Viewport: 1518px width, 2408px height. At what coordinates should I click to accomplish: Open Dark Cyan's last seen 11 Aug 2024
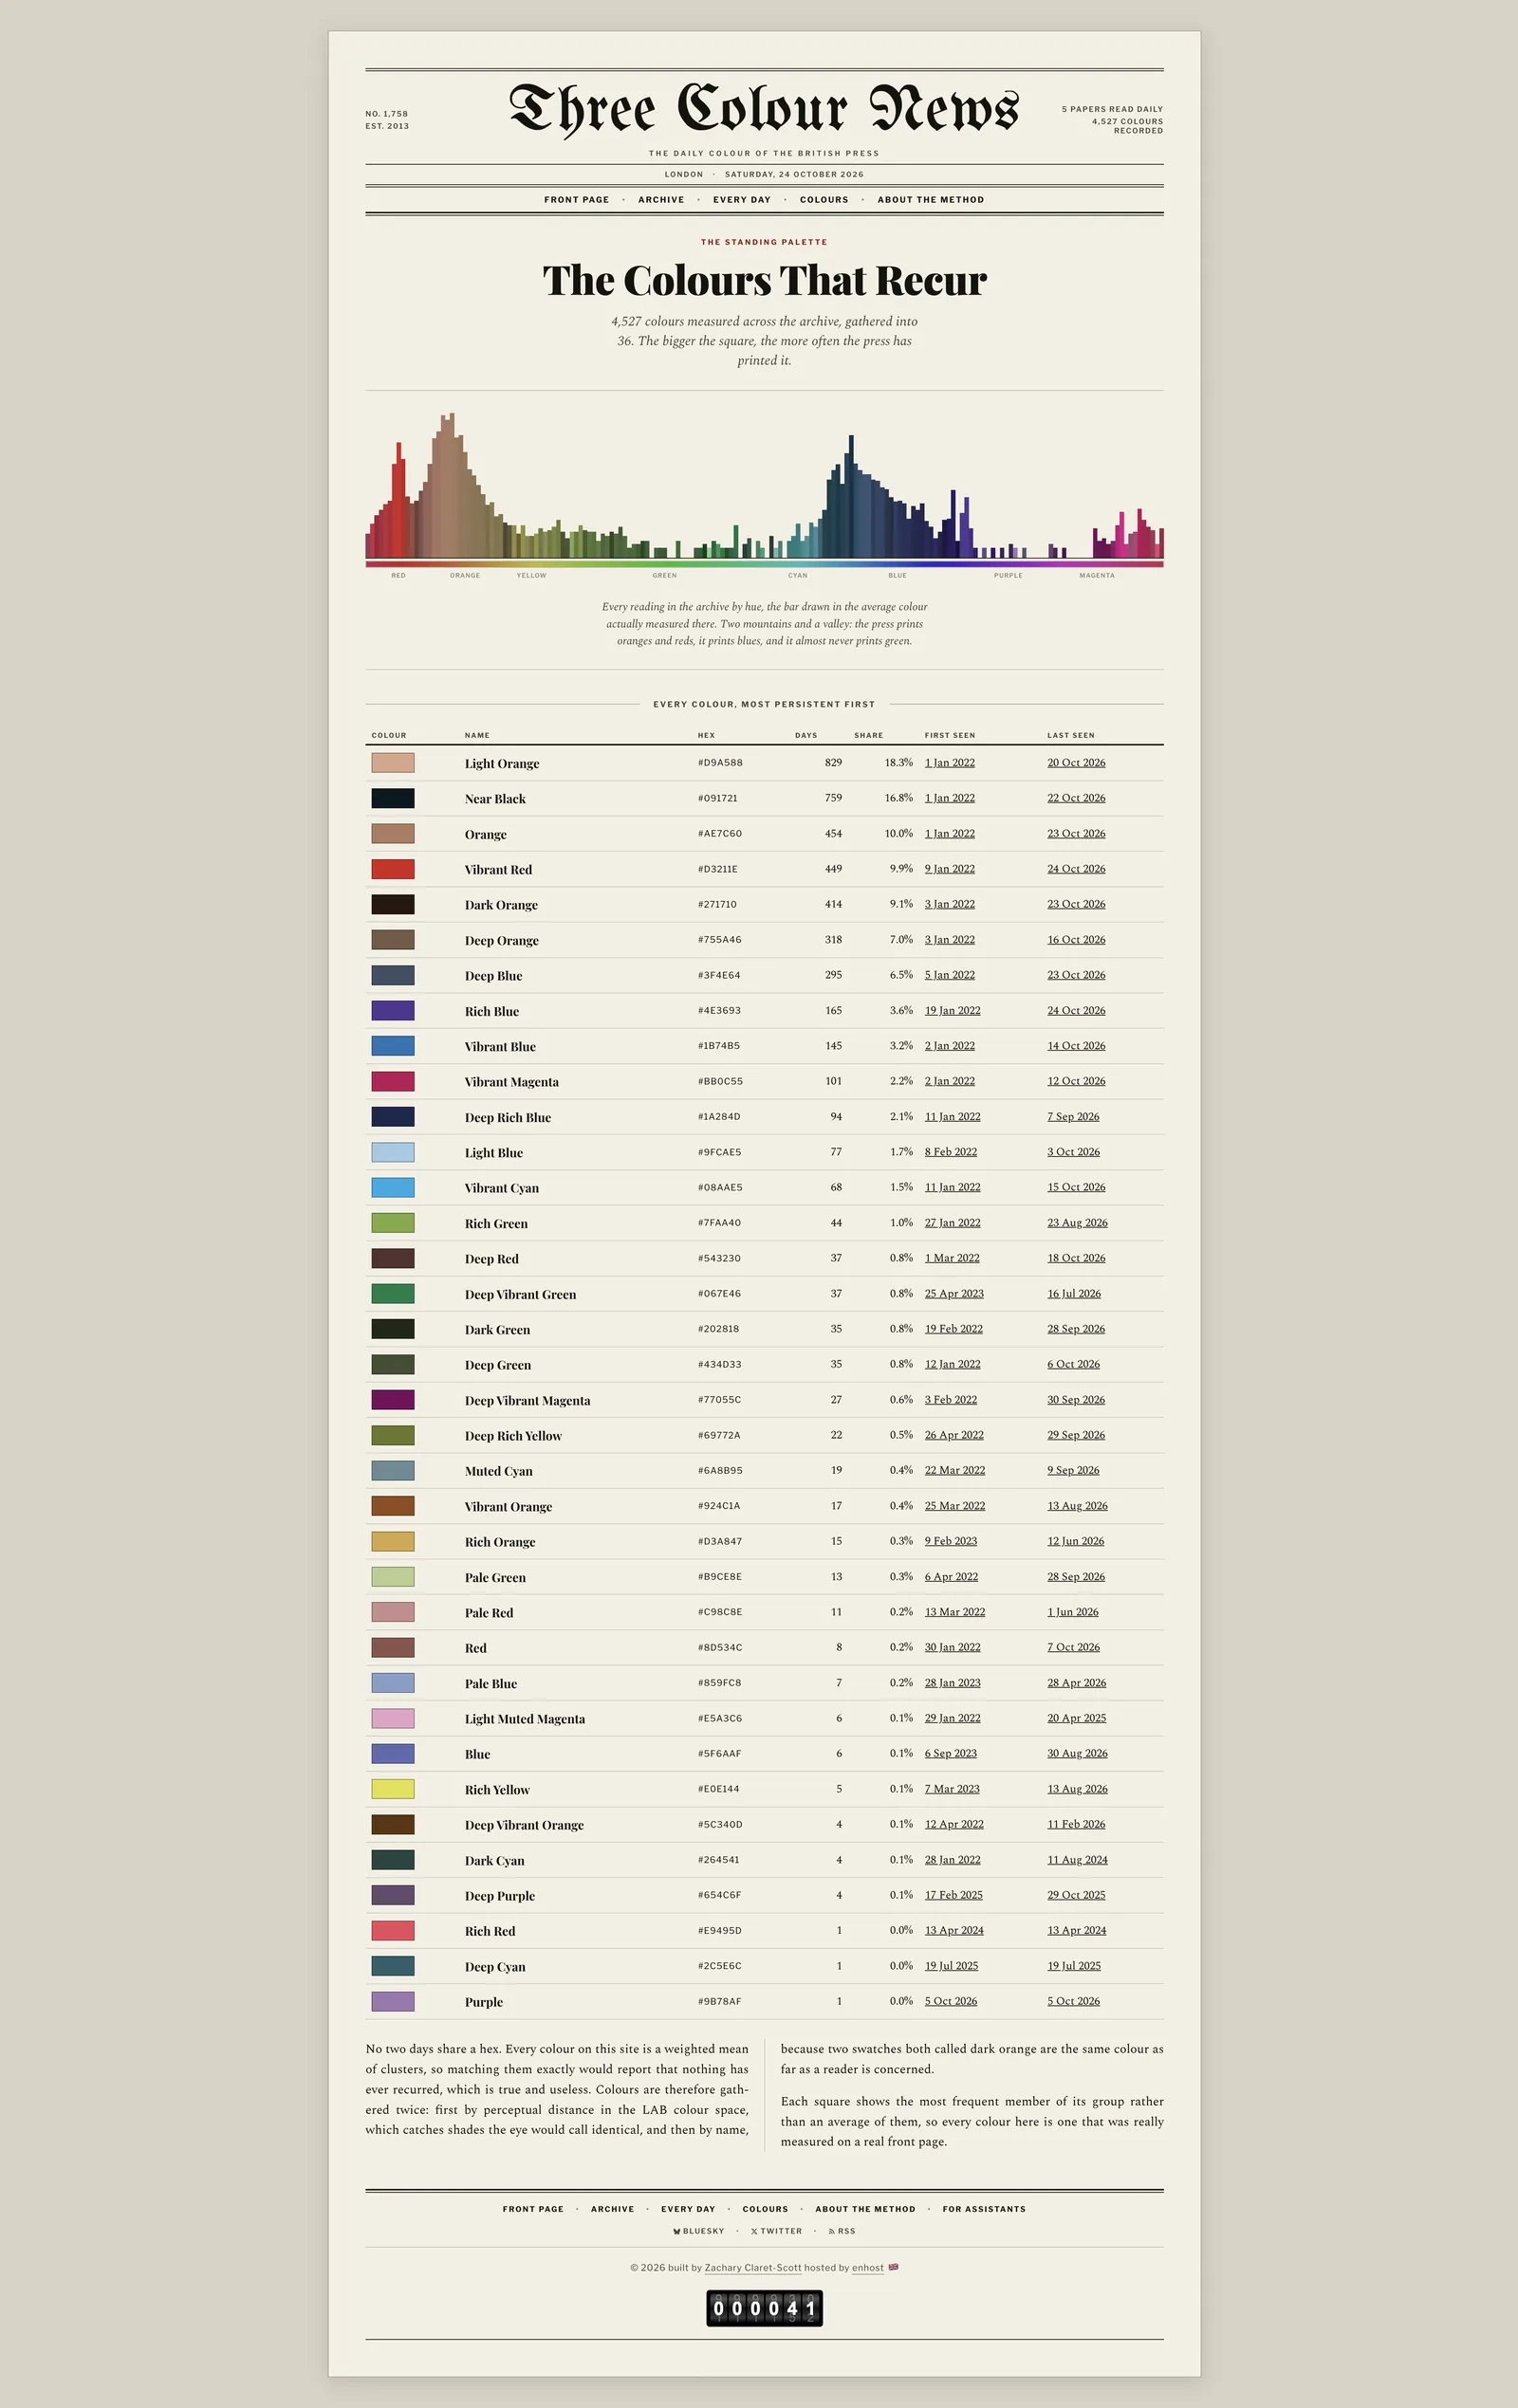pos(1078,1860)
